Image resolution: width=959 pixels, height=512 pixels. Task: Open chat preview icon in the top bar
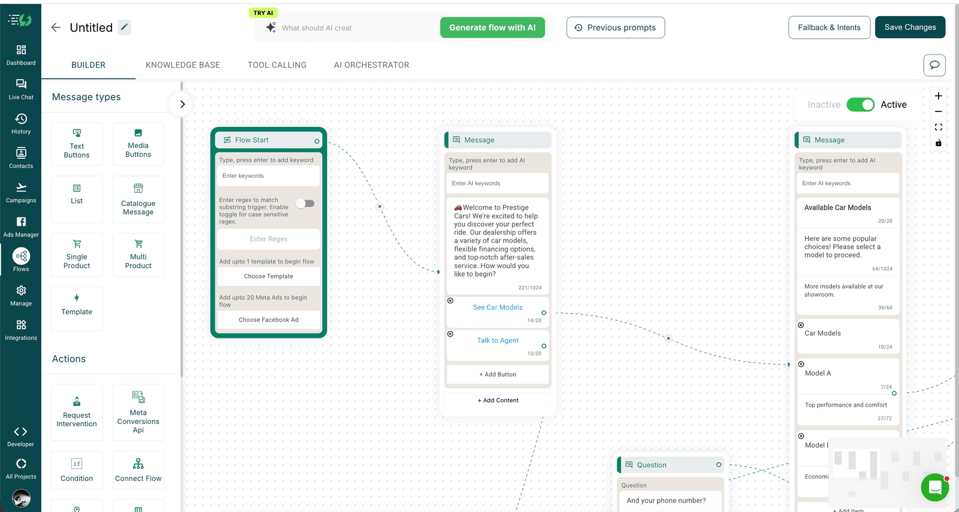pos(934,65)
